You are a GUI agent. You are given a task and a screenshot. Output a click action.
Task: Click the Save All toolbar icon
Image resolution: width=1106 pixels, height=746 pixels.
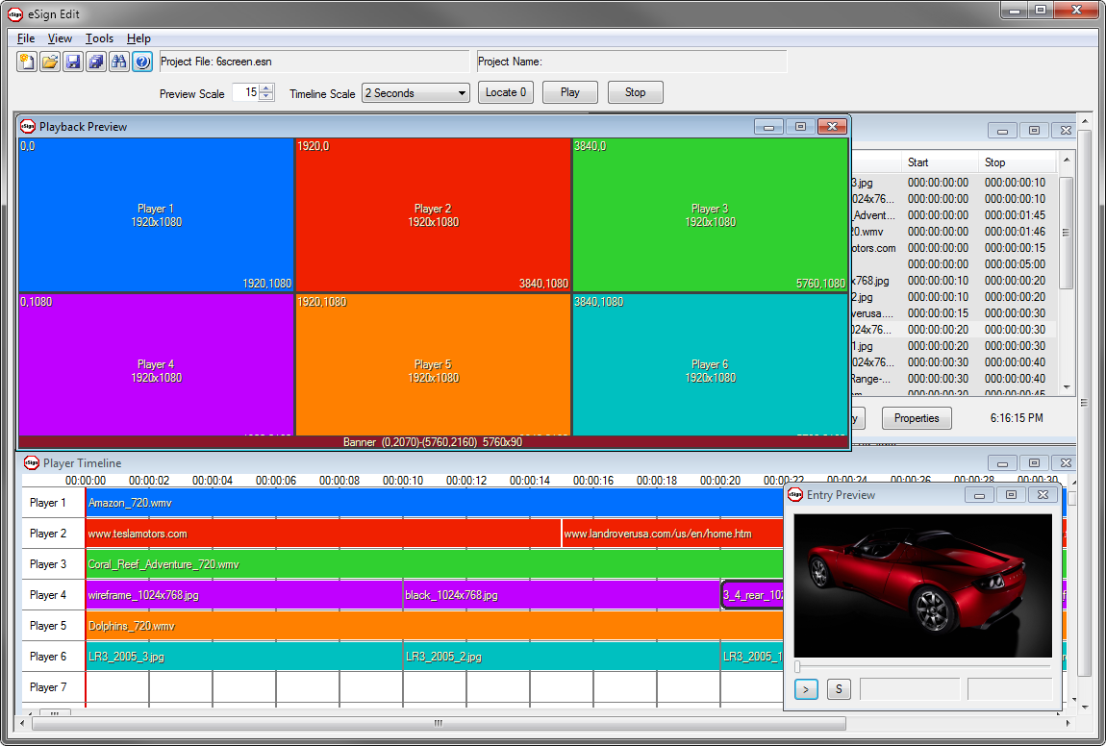(96, 62)
